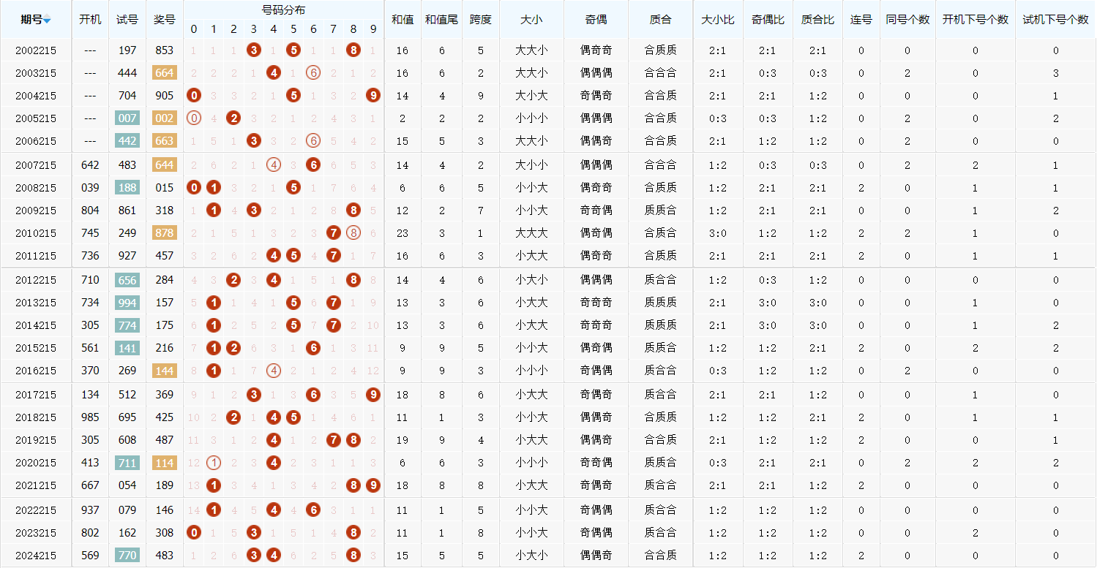Click 大小 value 小小小 in row 2005215
This screenshot has width=1097, height=568.
[531, 118]
